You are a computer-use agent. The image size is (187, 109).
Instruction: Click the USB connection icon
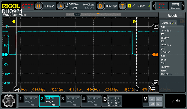[x=173, y=101]
